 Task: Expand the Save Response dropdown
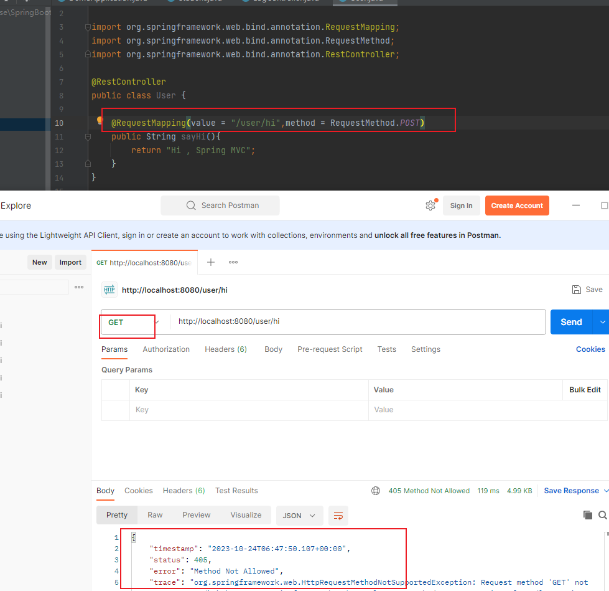pyautogui.click(x=606, y=491)
